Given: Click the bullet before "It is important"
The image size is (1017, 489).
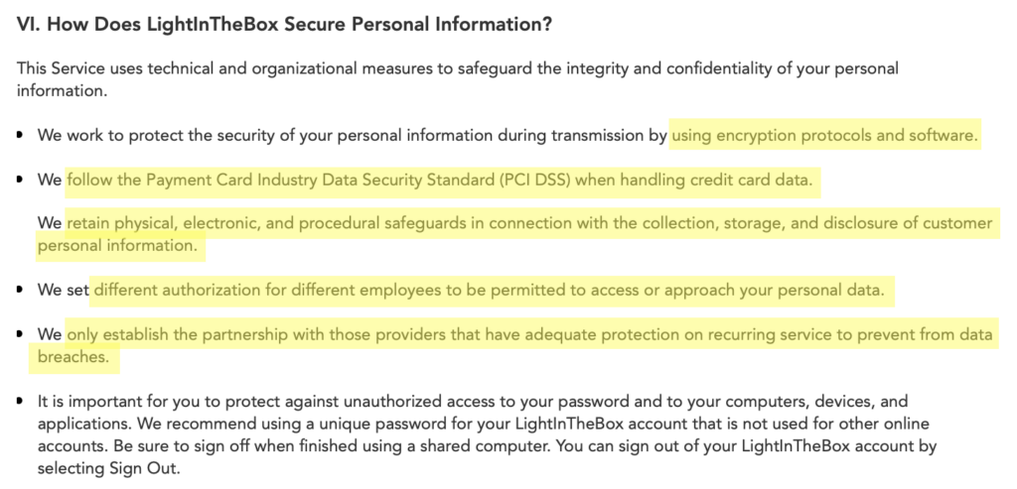Looking at the screenshot, I should pyautogui.click(x=20, y=402).
